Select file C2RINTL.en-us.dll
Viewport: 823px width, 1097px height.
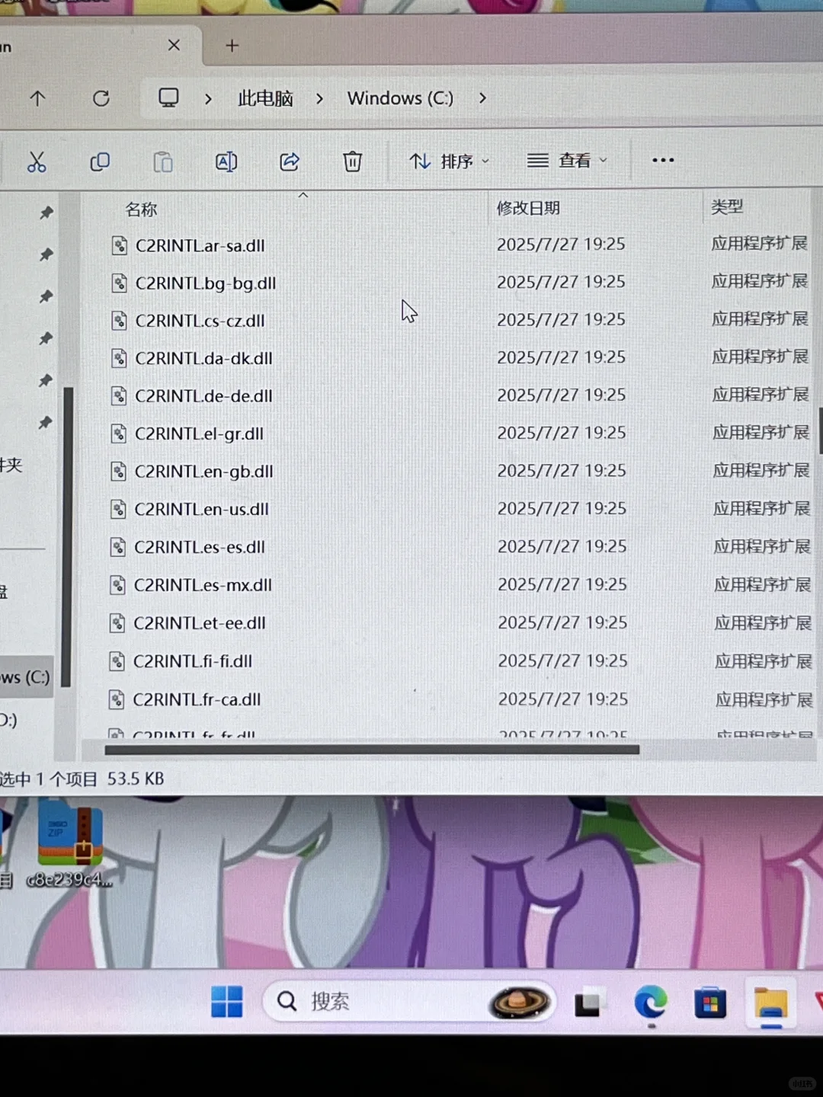201,509
